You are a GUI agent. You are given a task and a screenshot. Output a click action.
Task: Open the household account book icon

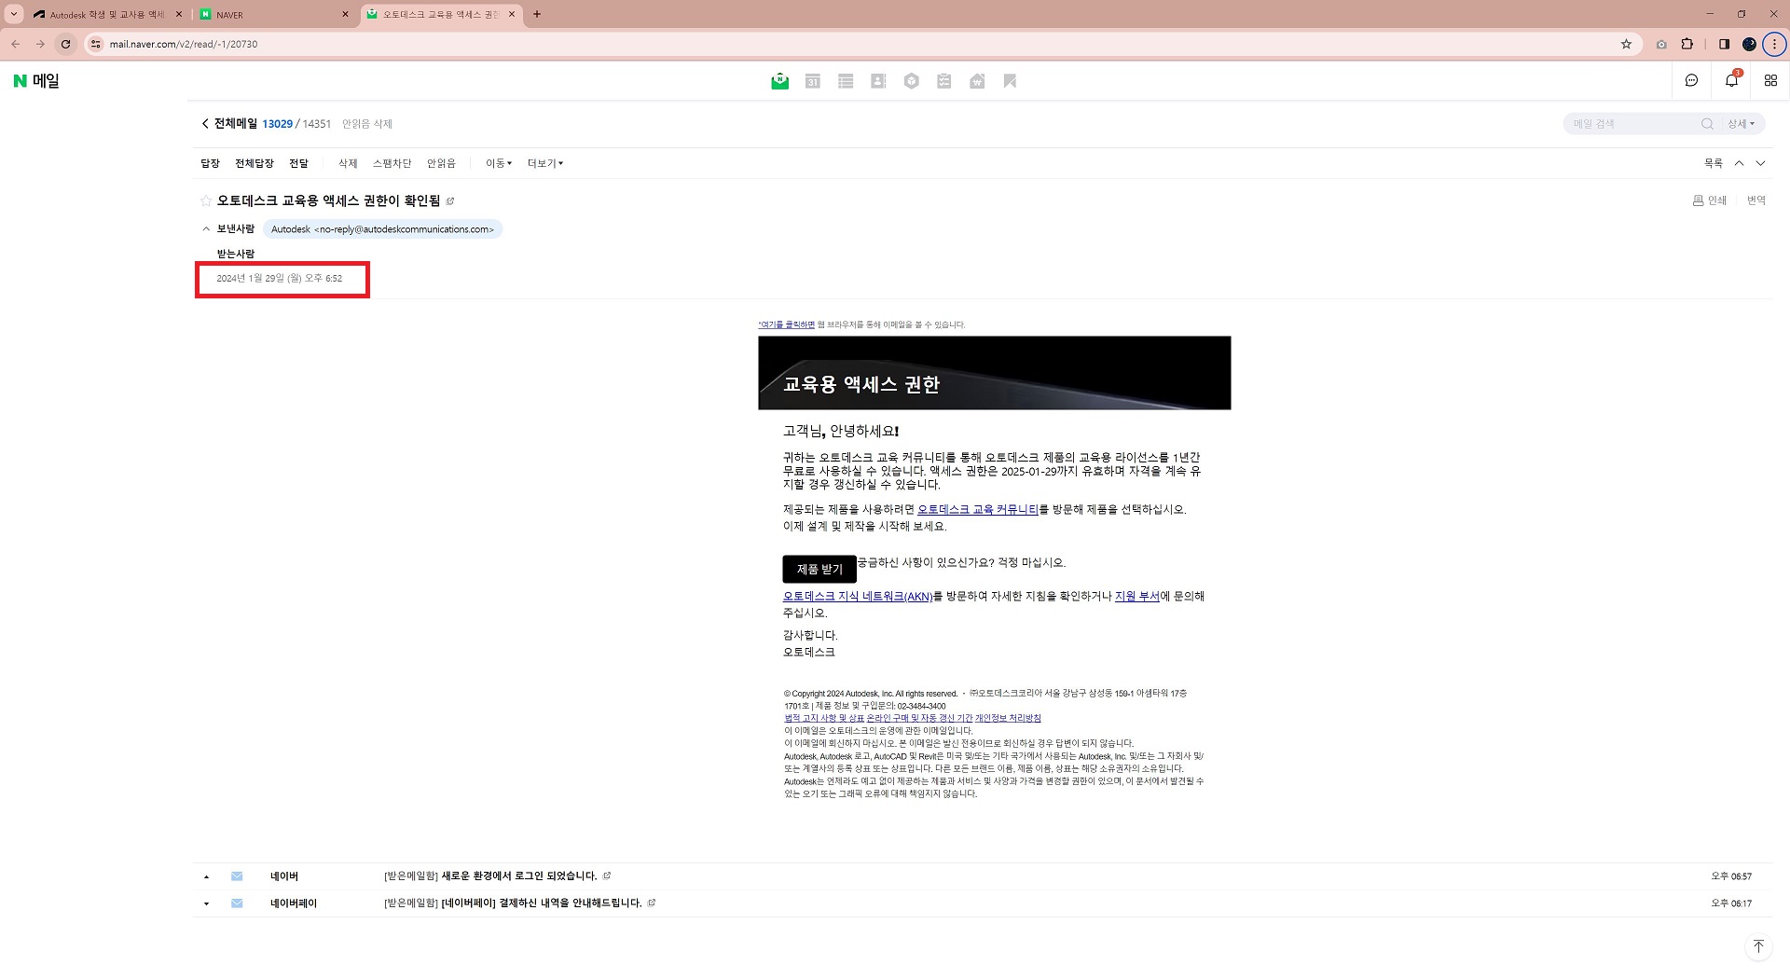(977, 81)
